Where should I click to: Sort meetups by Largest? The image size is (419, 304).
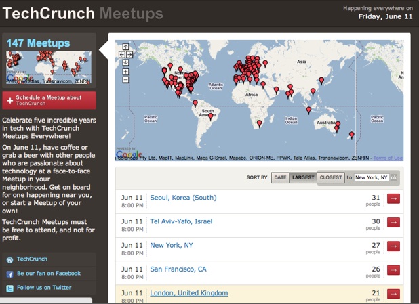pyautogui.click(x=303, y=178)
